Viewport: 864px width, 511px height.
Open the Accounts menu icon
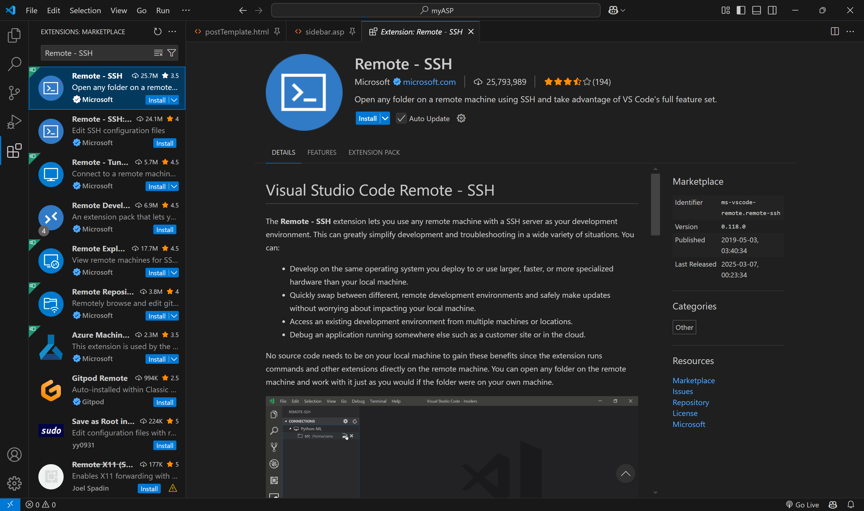pos(14,455)
